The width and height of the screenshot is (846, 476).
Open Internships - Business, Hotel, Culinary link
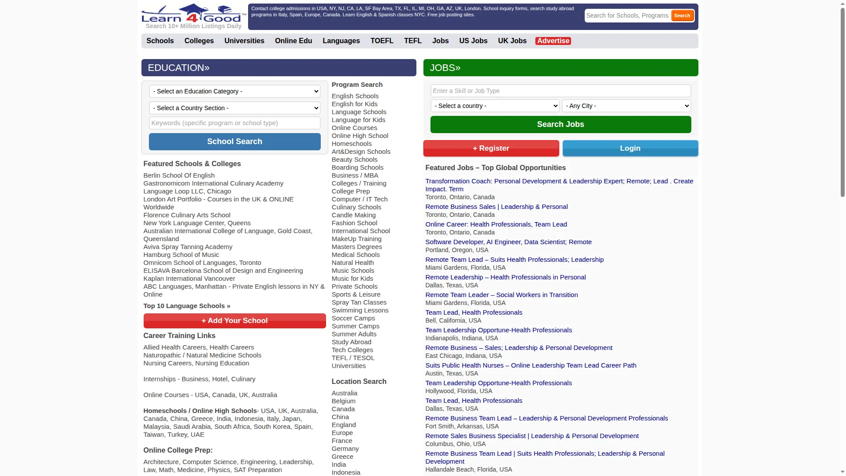199,379
